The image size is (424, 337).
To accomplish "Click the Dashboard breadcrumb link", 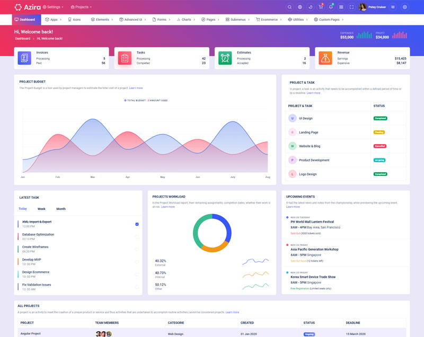I will 22,39.
